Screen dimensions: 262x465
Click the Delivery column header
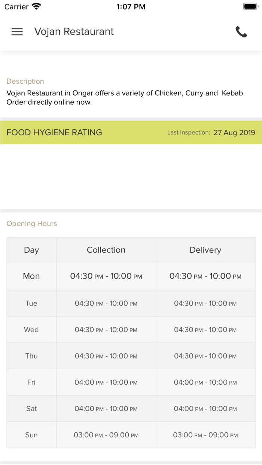tap(205, 250)
